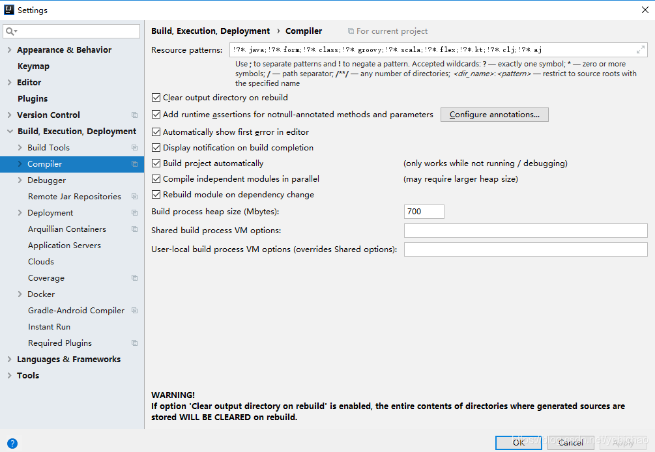Click the project-level icon beside Arquillian Containers
655x452 pixels.
click(x=134, y=229)
